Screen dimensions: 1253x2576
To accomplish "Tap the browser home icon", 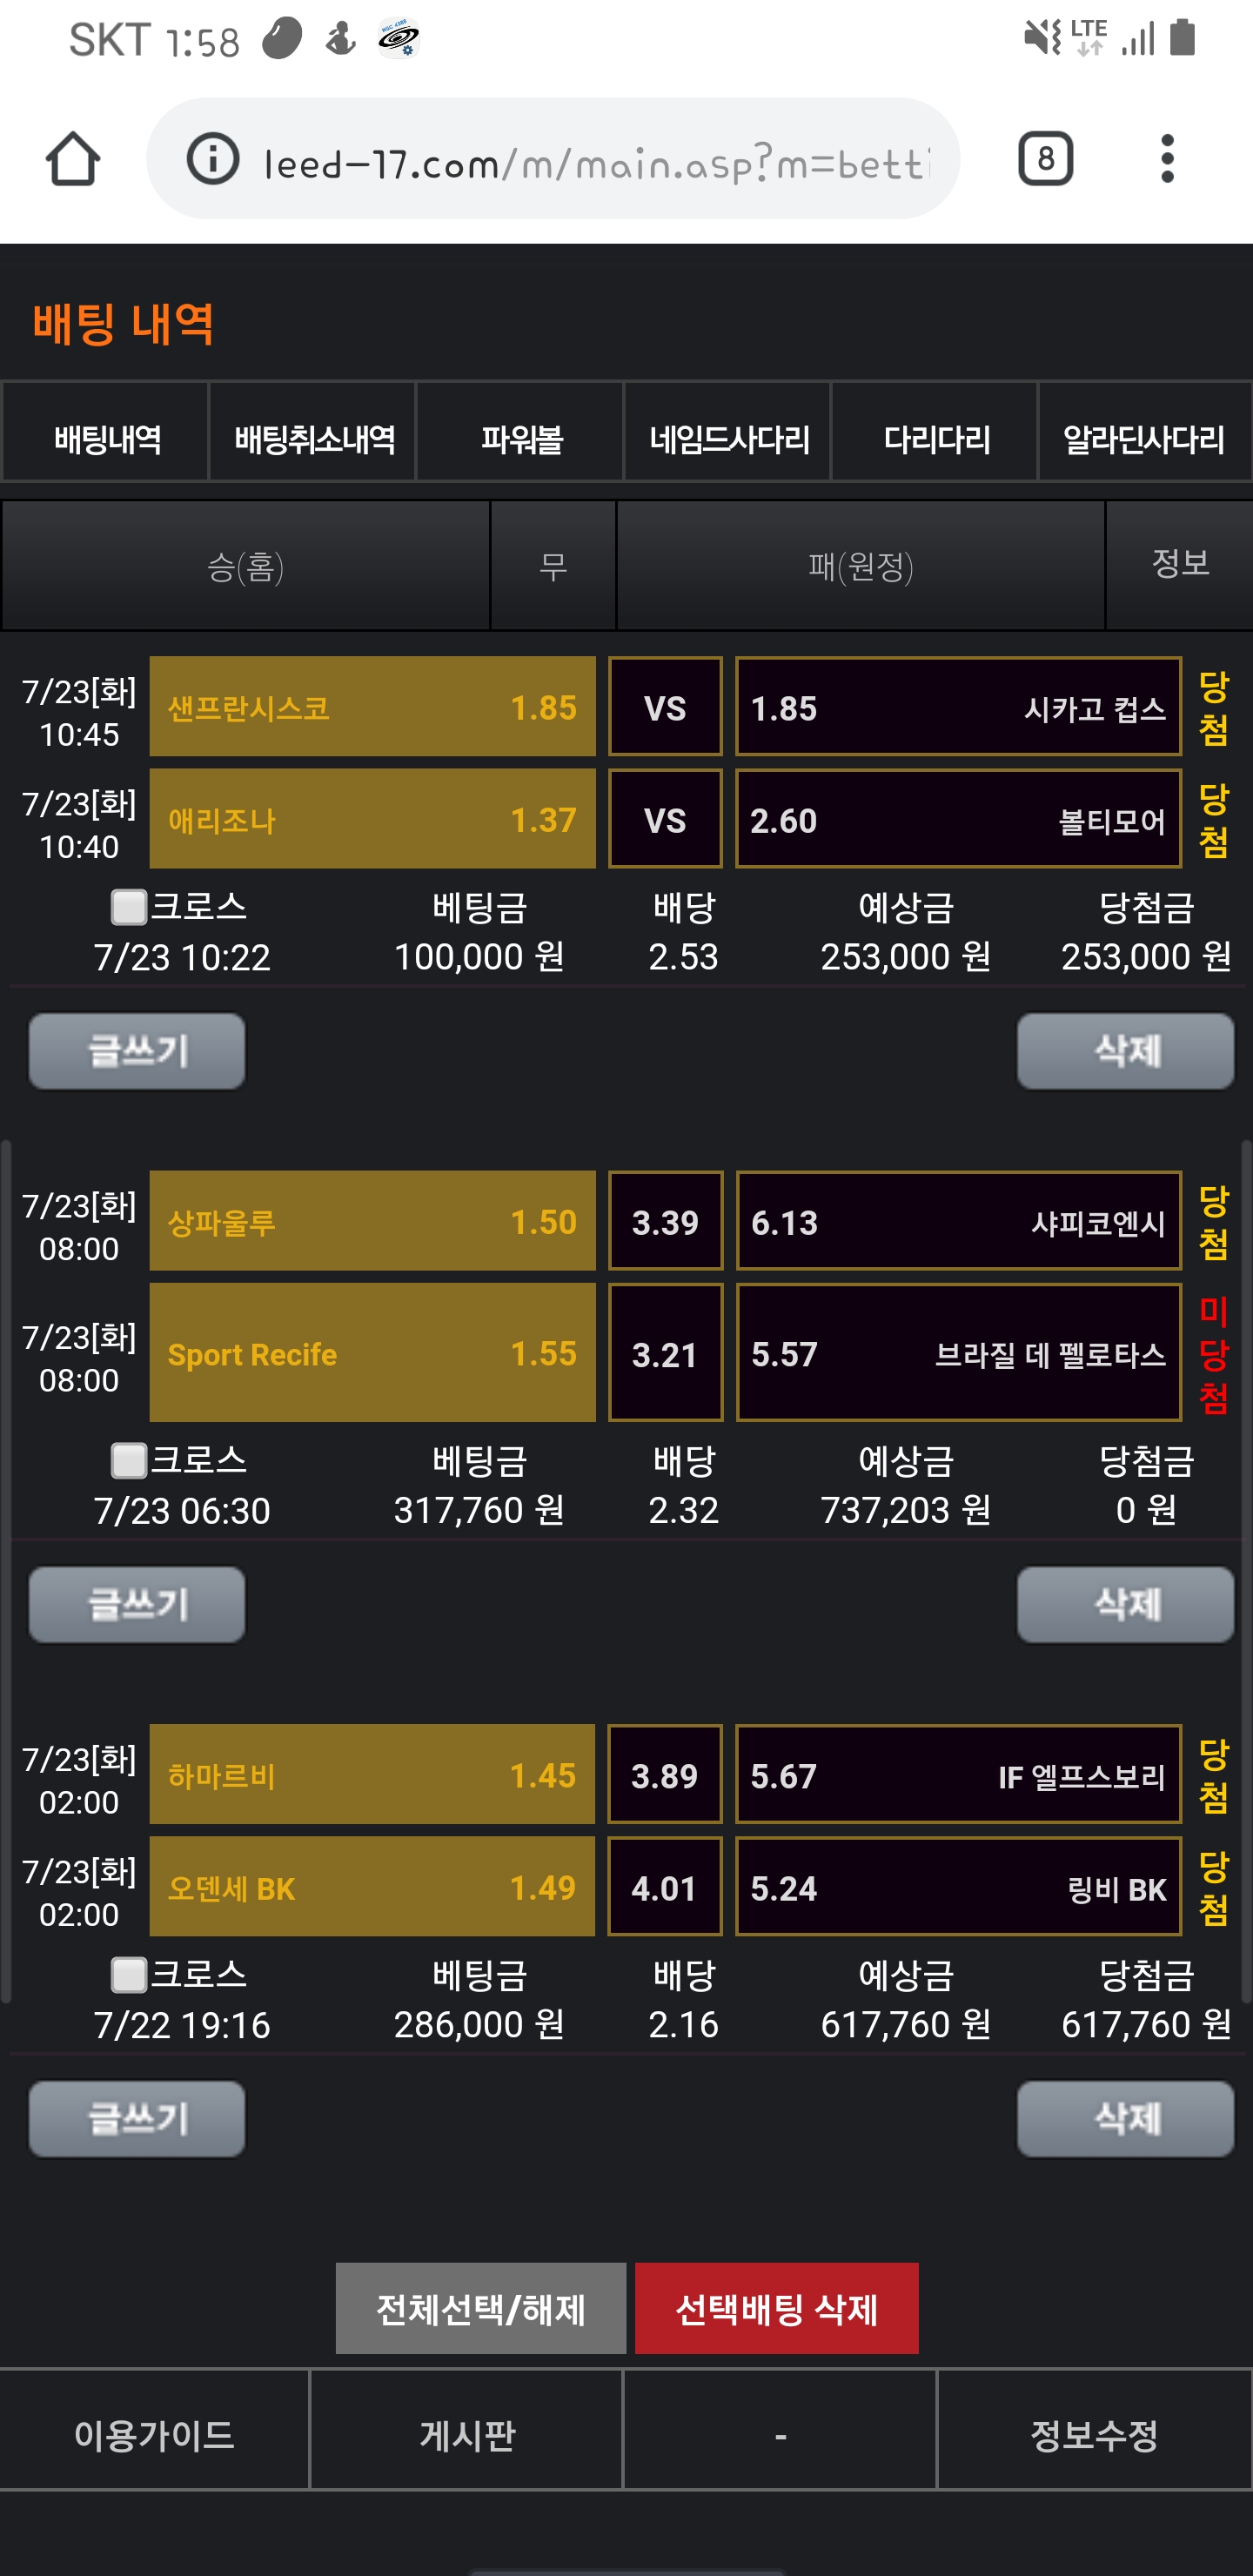I will [x=73, y=159].
